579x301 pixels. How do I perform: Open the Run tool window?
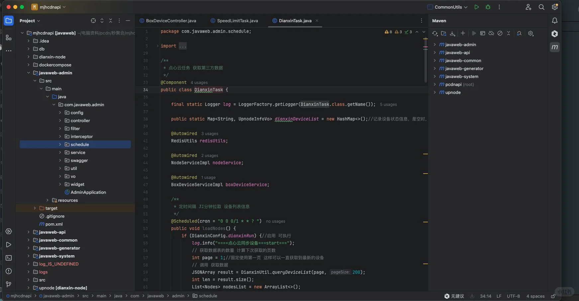pyautogui.click(x=9, y=245)
